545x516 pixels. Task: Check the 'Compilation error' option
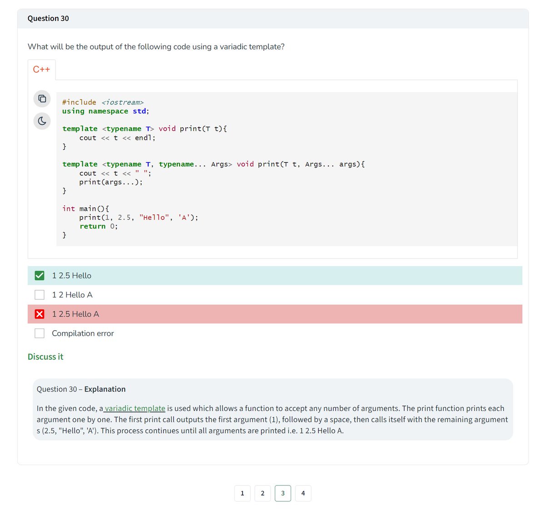[40, 333]
